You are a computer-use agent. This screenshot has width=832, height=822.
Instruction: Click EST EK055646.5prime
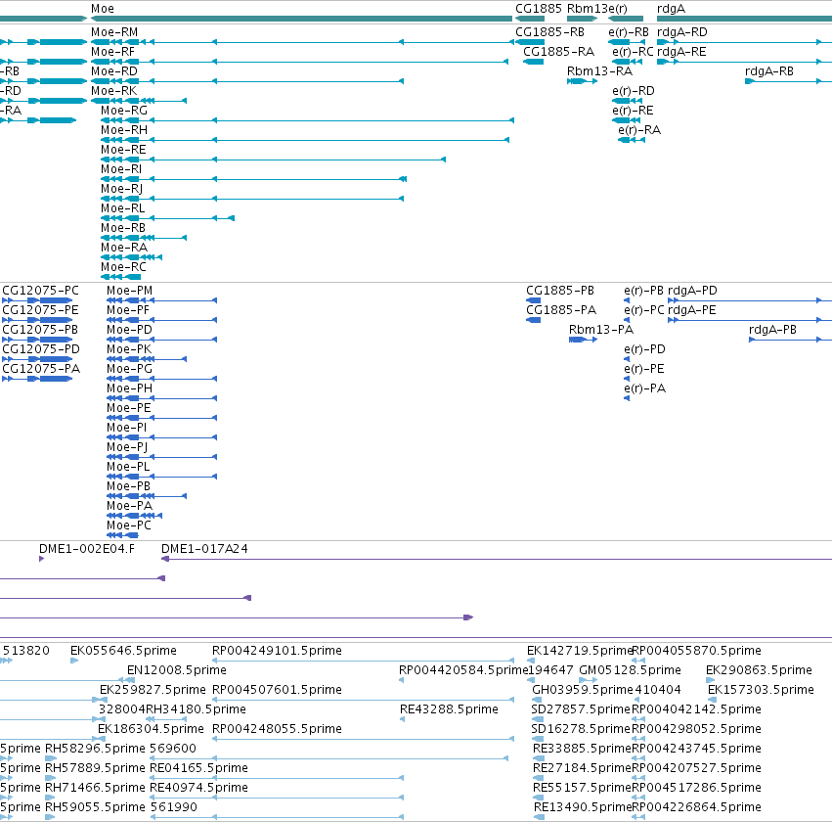[123, 651]
